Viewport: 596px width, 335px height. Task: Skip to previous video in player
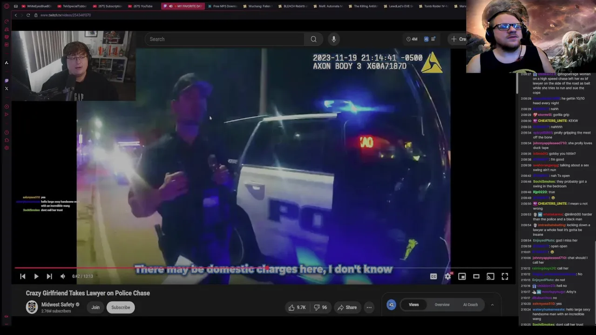click(22, 276)
